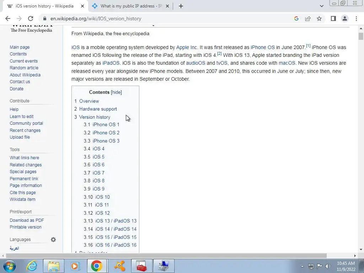Image resolution: width=364 pixels, height=273 pixels.
Task: Click the Chrome taskbar icon
Action: coord(97,266)
